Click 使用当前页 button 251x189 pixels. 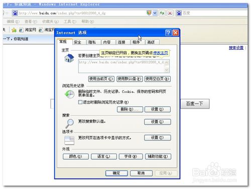(101, 79)
